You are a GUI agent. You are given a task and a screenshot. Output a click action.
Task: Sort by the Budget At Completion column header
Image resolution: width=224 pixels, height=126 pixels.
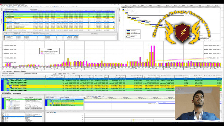117,76
